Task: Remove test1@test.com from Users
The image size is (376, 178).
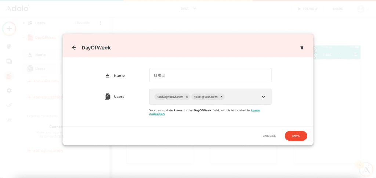Action: 221,97
